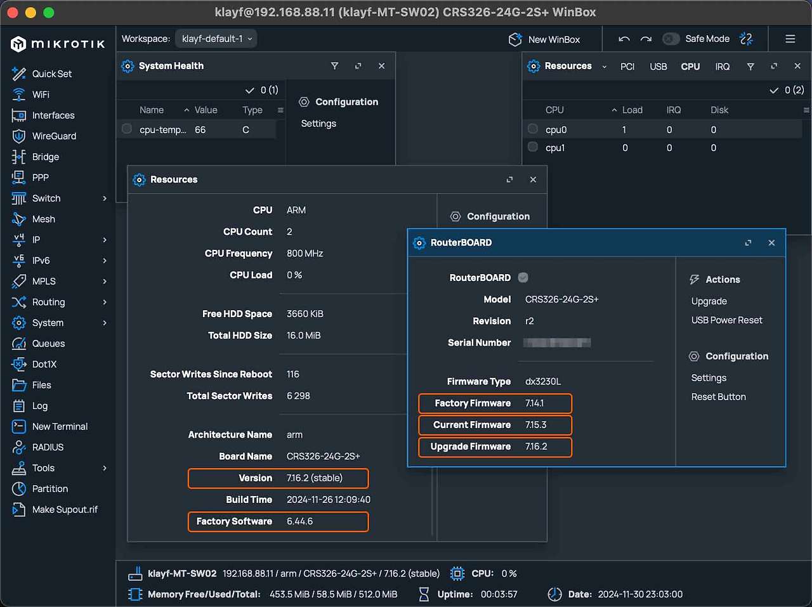The width and height of the screenshot is (812, 607).
Task: Open Quick Set from sidebar
Action: [42, 74]
